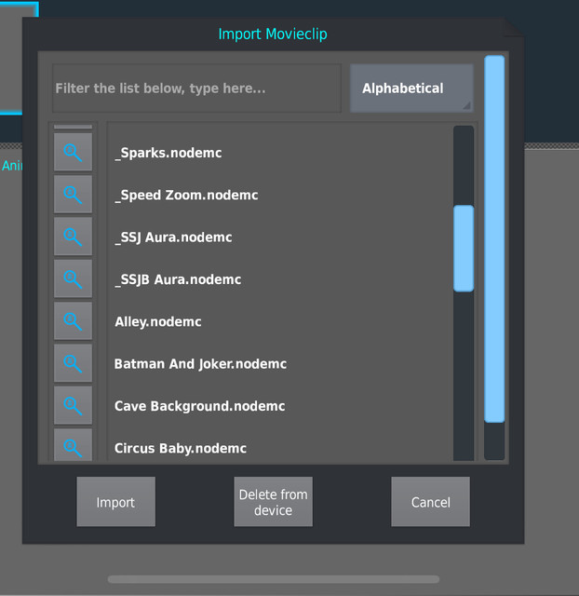
Task: Open preview for _SSJB Aura.nodemc
Action: (x=73, y=278)
